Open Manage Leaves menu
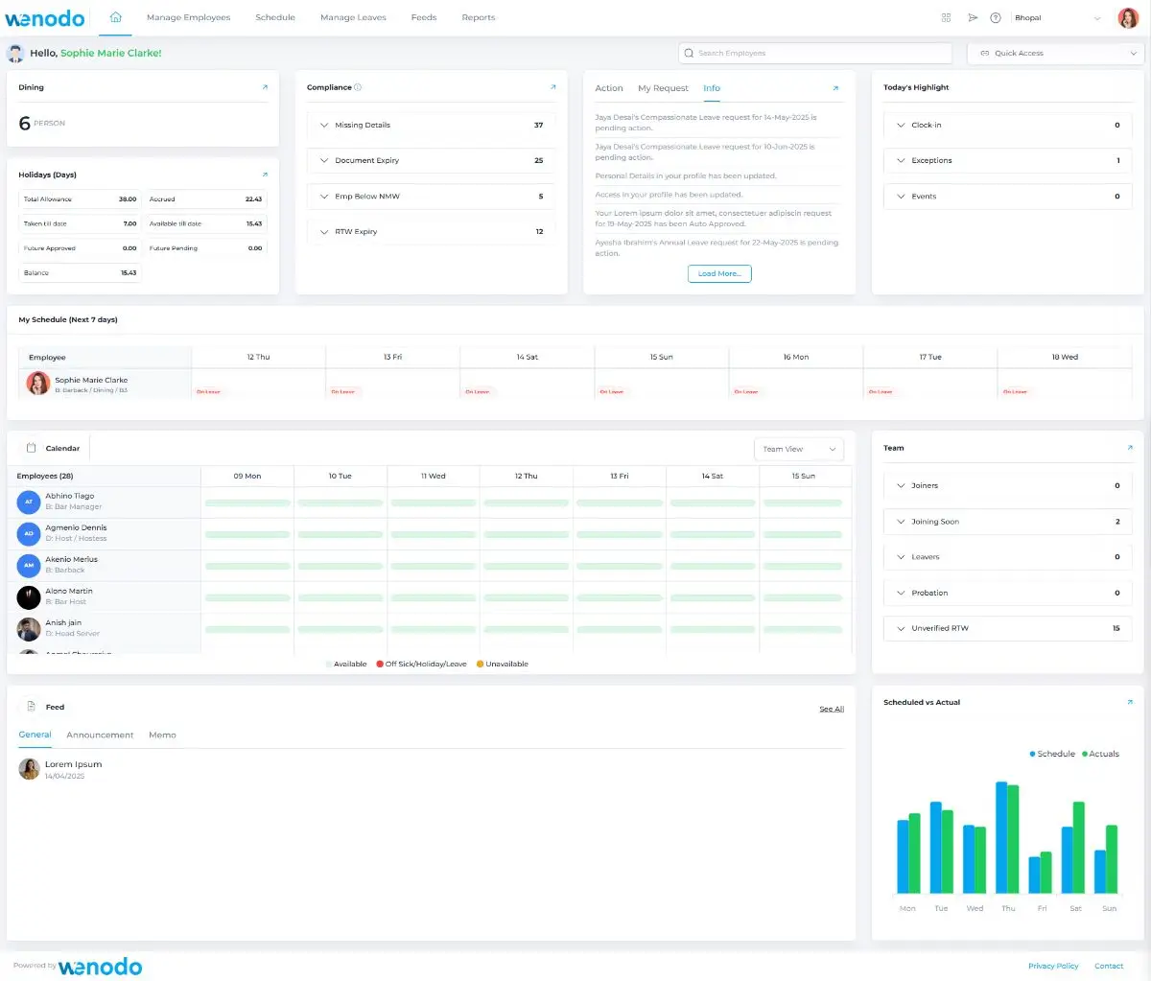 point(353,17)
